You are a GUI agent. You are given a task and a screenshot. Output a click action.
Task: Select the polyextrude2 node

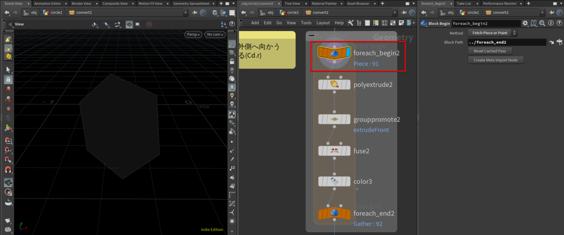tap(334, 84)
